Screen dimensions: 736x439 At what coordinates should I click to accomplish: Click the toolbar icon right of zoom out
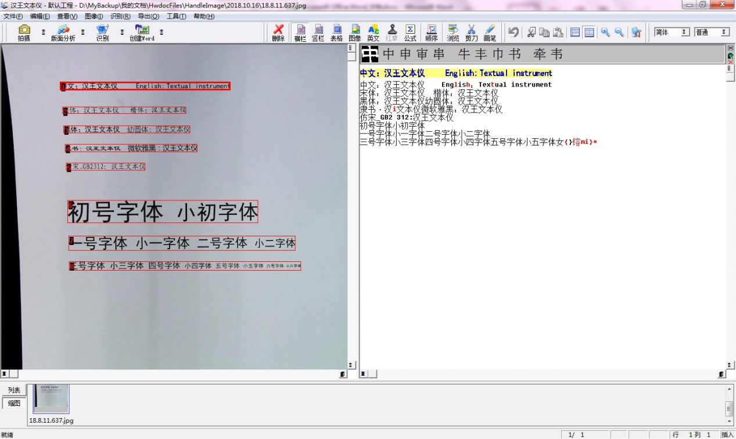pyautogui.click(x=636, y=32)
